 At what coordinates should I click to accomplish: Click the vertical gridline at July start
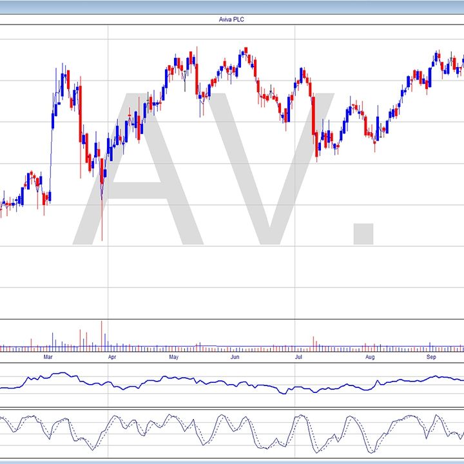295,271
